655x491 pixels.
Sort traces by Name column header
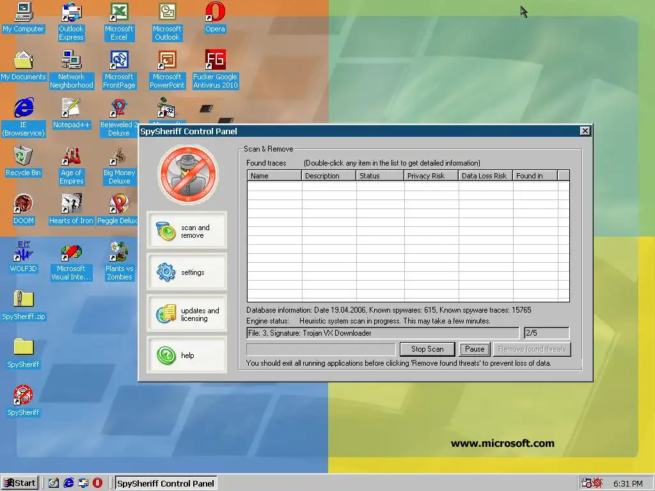click(274, 176)
